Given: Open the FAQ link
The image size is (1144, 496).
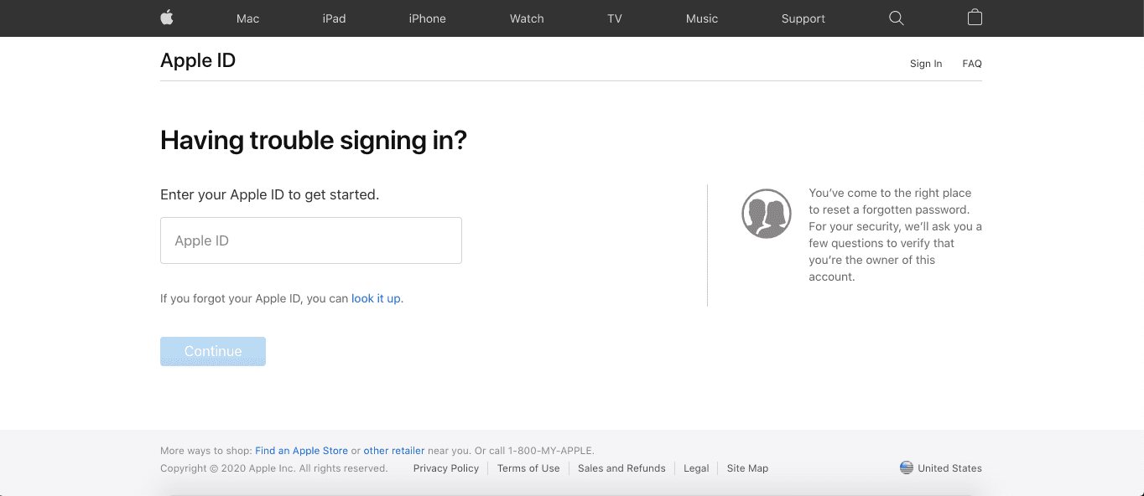Looking at the screenshot, I should (972, 64).
